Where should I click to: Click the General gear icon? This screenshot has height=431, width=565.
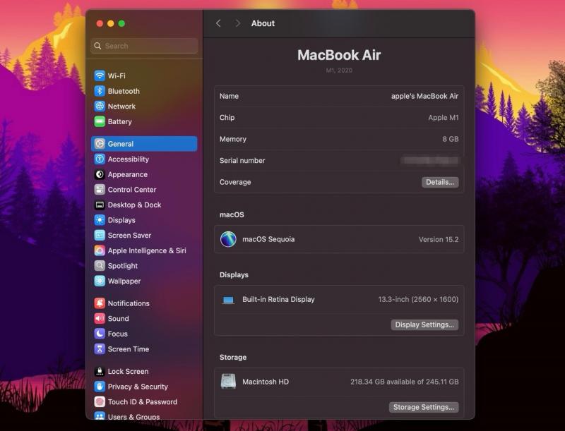pos(100,144)
